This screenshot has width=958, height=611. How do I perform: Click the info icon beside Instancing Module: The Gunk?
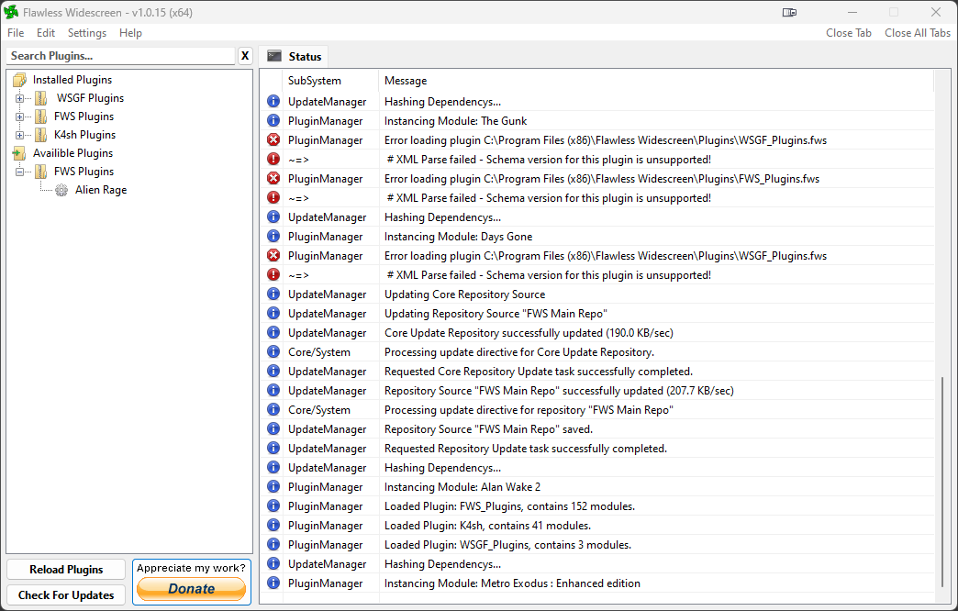coord(273,121)
